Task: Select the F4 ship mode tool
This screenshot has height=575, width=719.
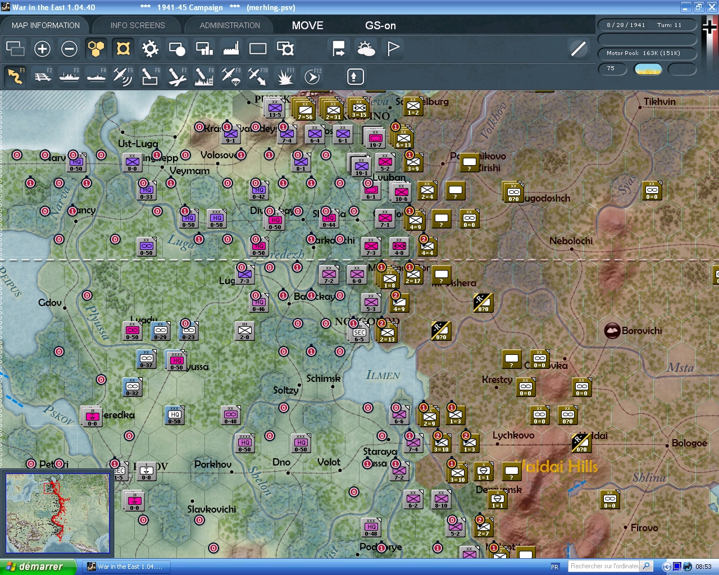Action: point(96,76)
